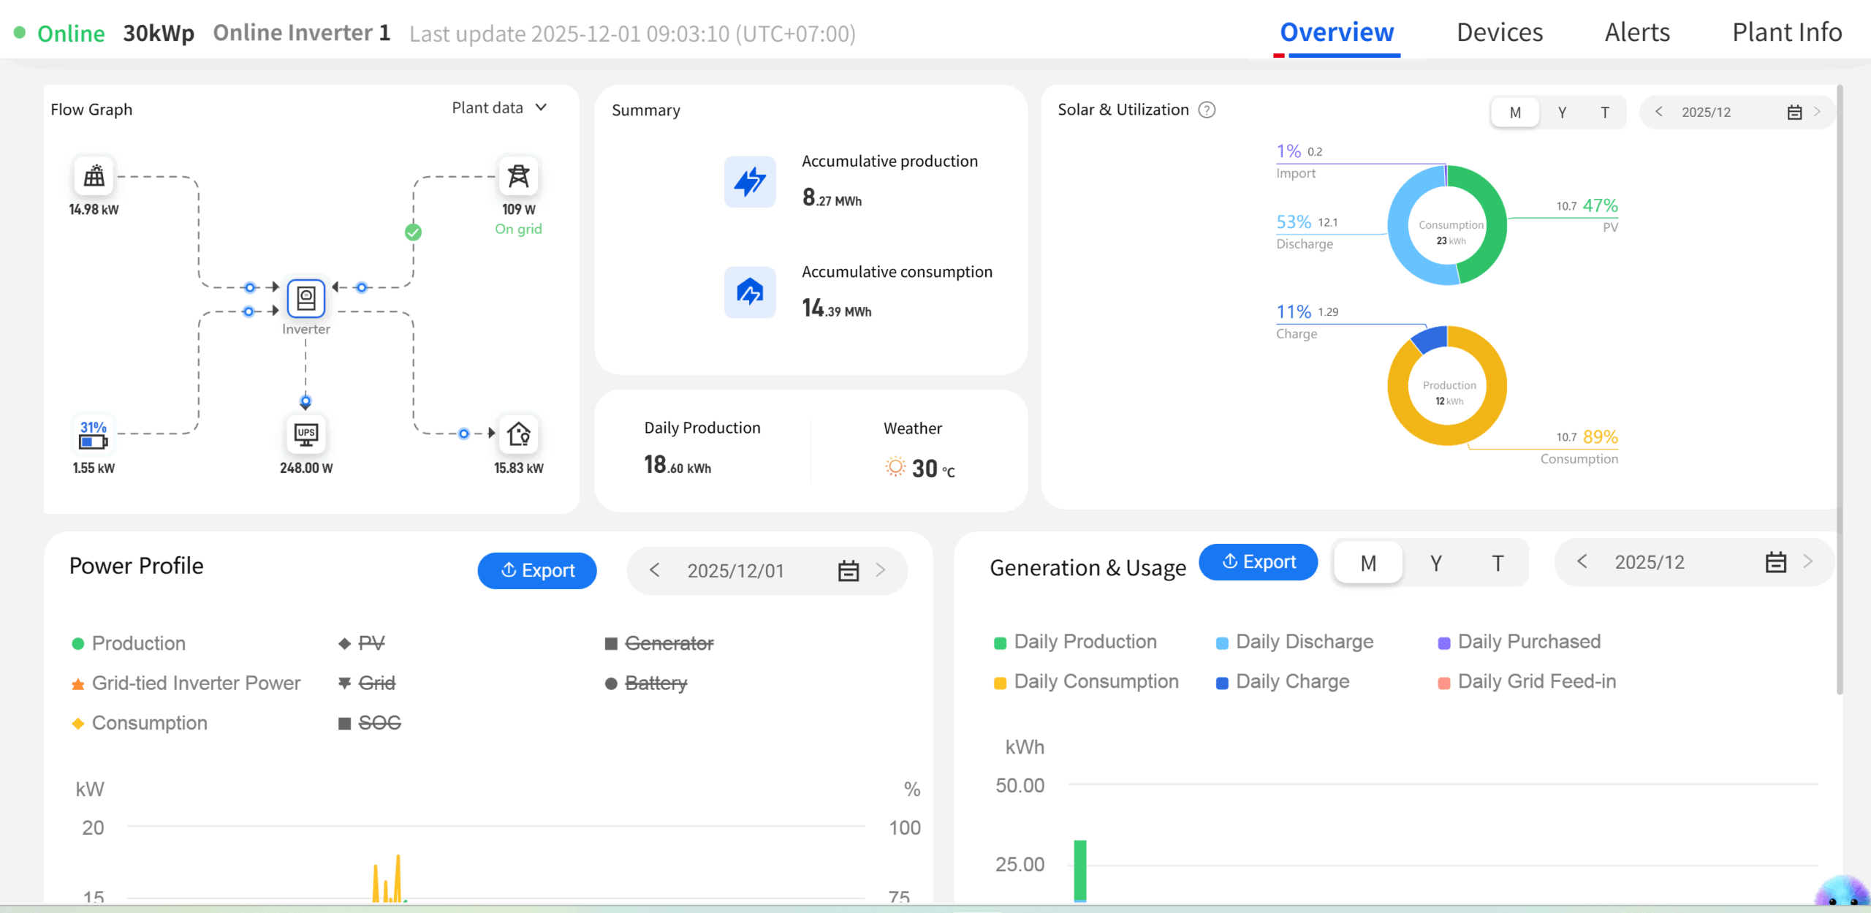Click the battery 31% icon
The height and width of the screenshot is (913, 1871).
click(93, 435)
